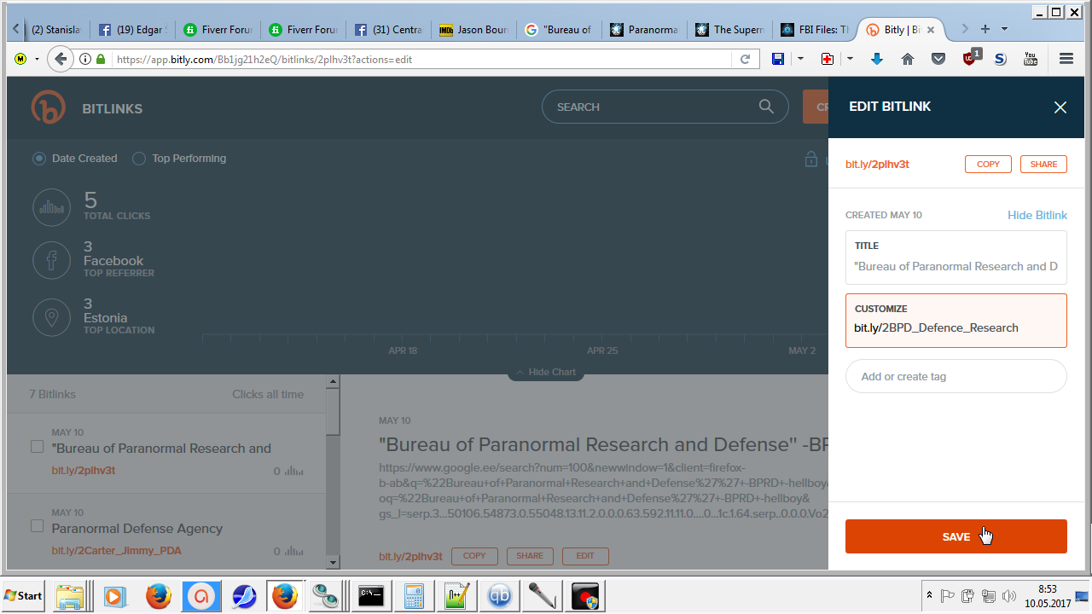Screen dimensions: 1092x614
Task: Click the padlock icon below the header
Action: tap(811, 159)
